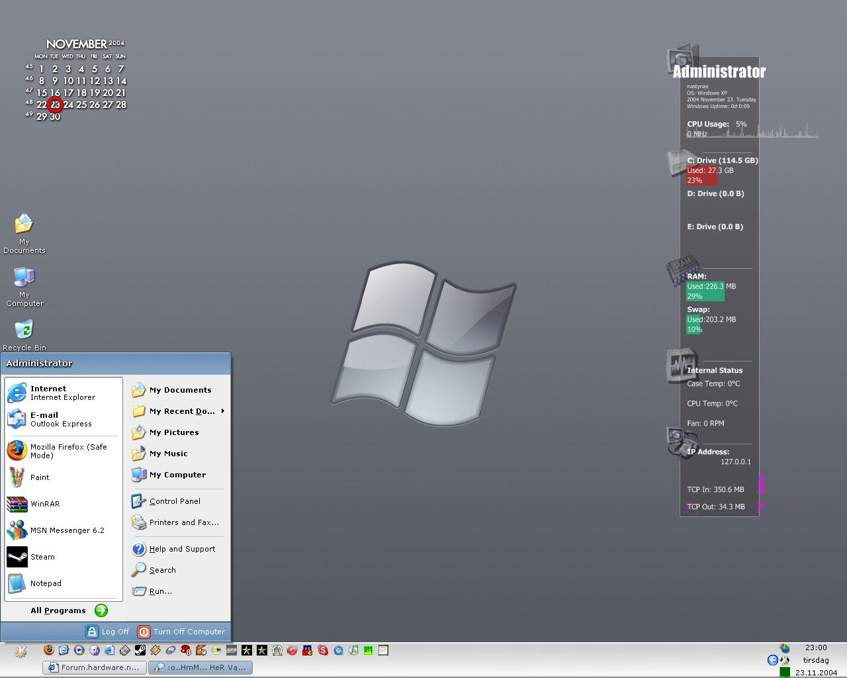Launch Internet Explorer quick launch icon
The image size is (847, 678).
click(109, 650)
